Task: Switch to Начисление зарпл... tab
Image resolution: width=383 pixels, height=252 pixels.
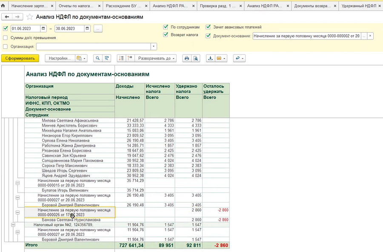Action: coord(29,6)
